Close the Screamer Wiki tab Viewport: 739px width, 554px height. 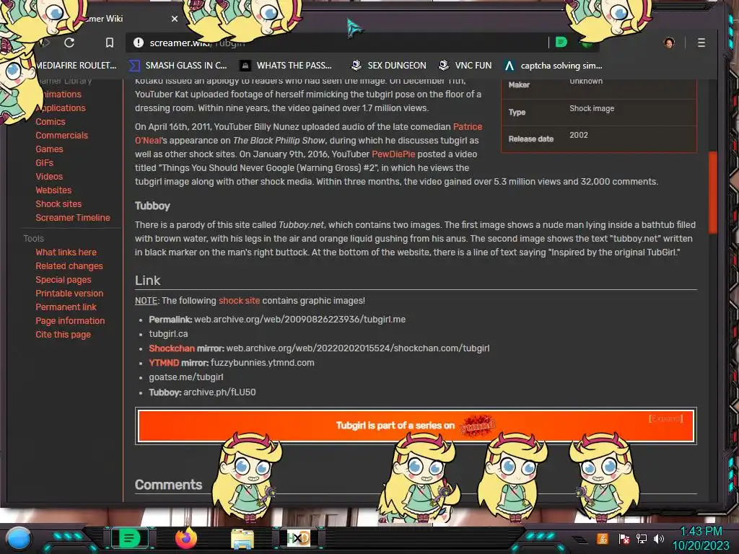click(x=175, y=19)
